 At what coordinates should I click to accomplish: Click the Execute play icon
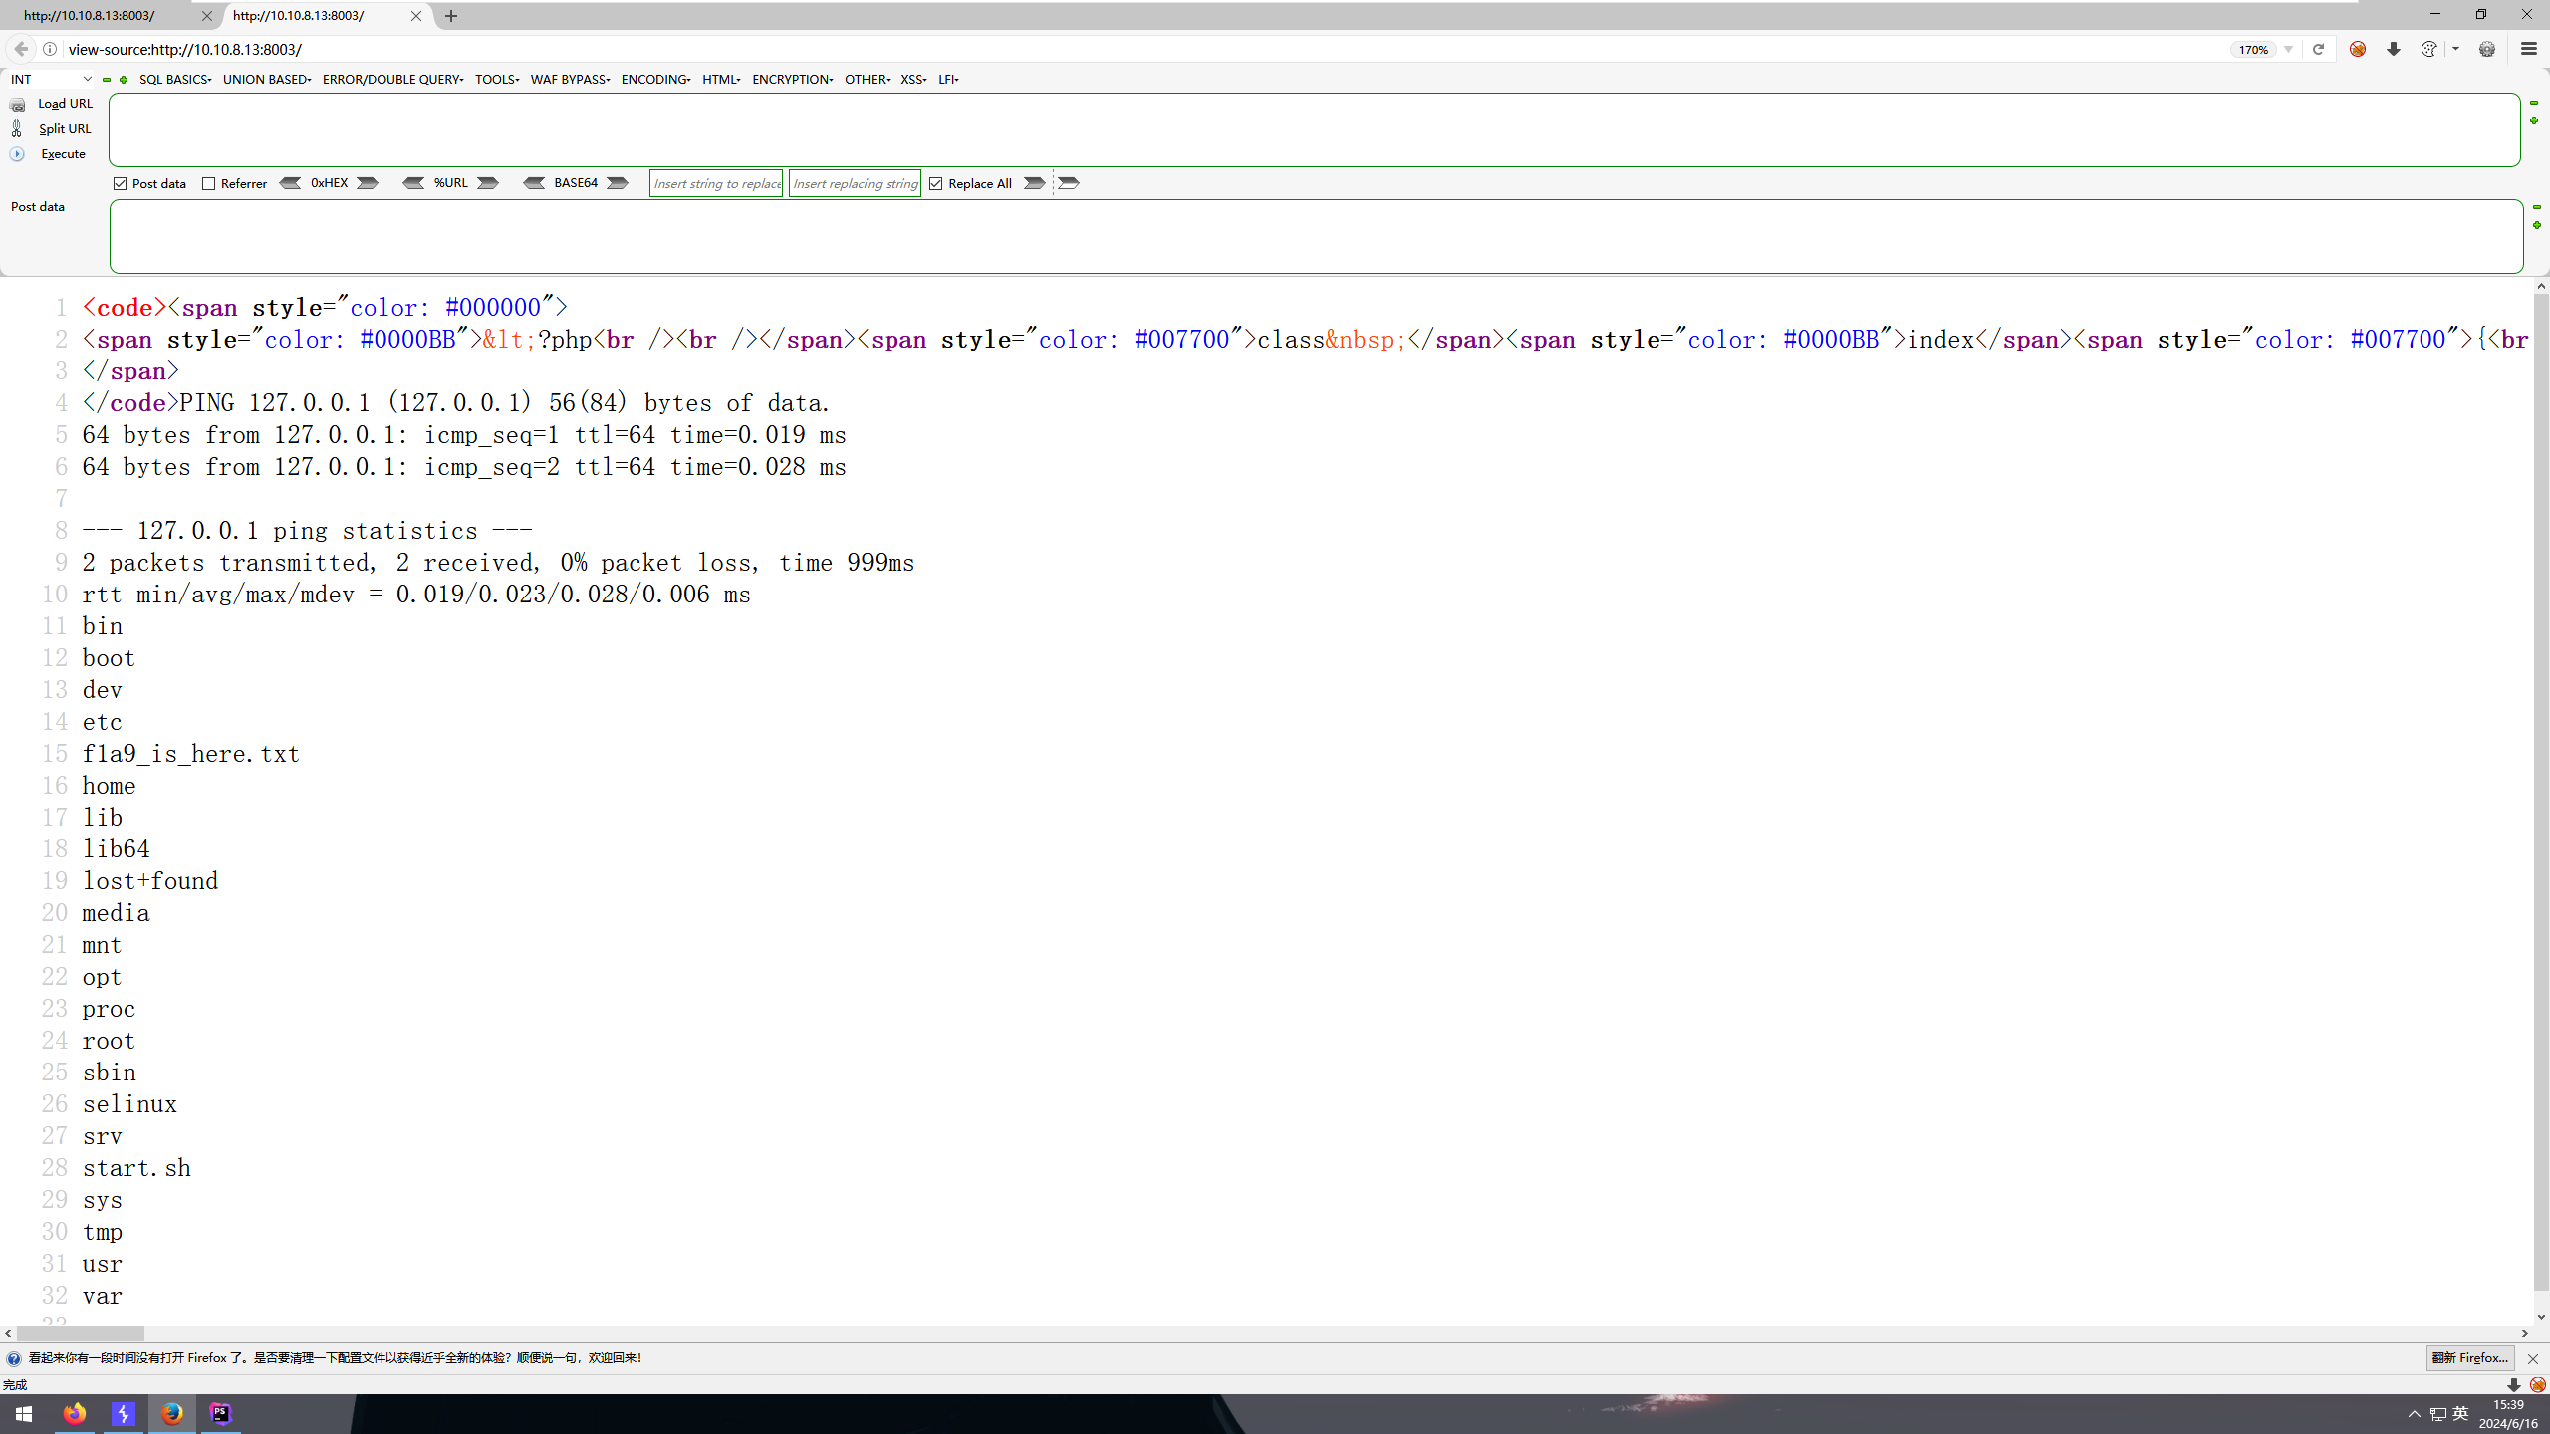[x=17, y=154]
